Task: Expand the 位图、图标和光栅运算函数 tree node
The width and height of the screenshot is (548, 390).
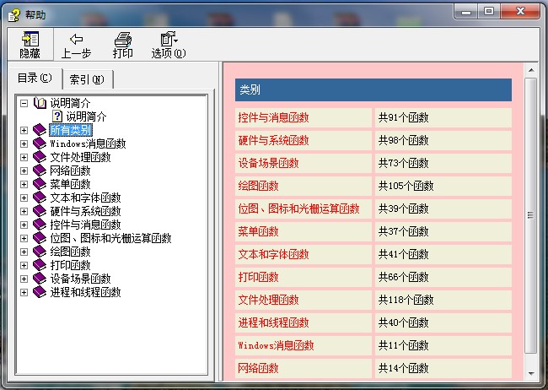Action: pos(24,238)
